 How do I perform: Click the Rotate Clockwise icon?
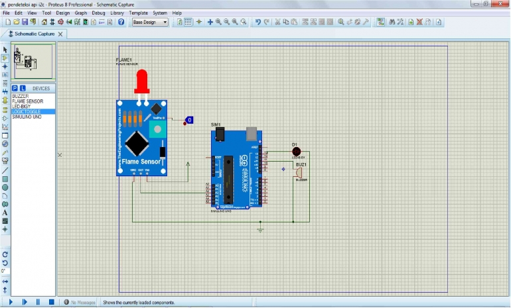tap(5, 254)
